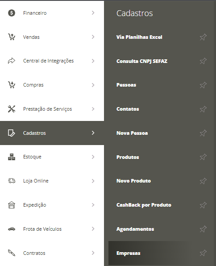Screen dimensions: 216x266
Task: Click the Estoque boxes icon
Action: coord(12,157)
